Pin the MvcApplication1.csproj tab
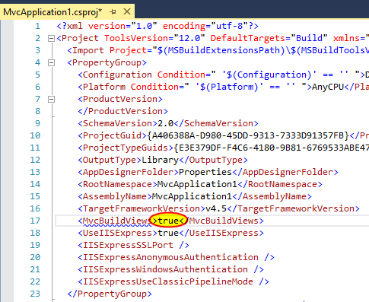The height and width of the screenshot is (302, 369). (113, 11)
